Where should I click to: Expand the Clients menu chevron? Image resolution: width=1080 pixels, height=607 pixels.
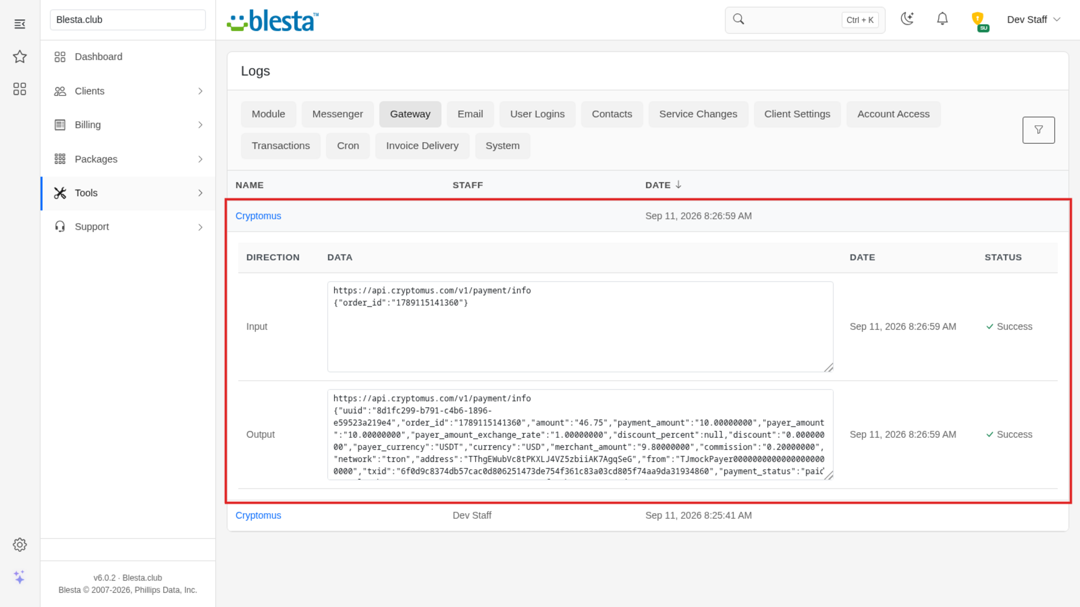(200, 91)
